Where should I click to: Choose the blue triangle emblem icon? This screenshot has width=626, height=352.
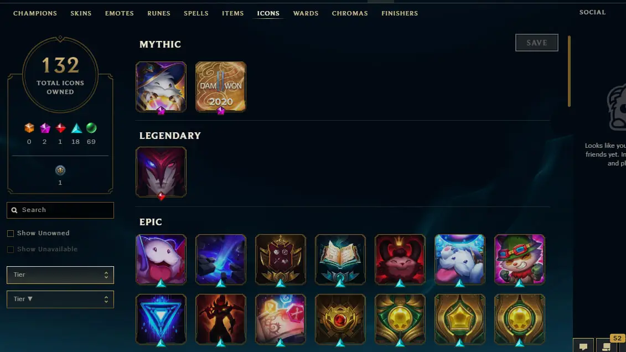pos(161,319)
